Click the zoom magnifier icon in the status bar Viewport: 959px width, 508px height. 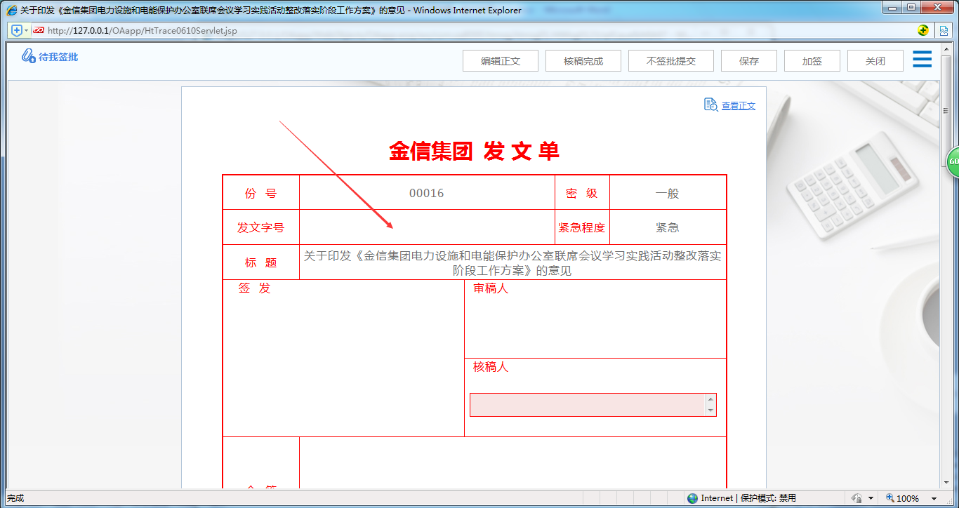890,497
